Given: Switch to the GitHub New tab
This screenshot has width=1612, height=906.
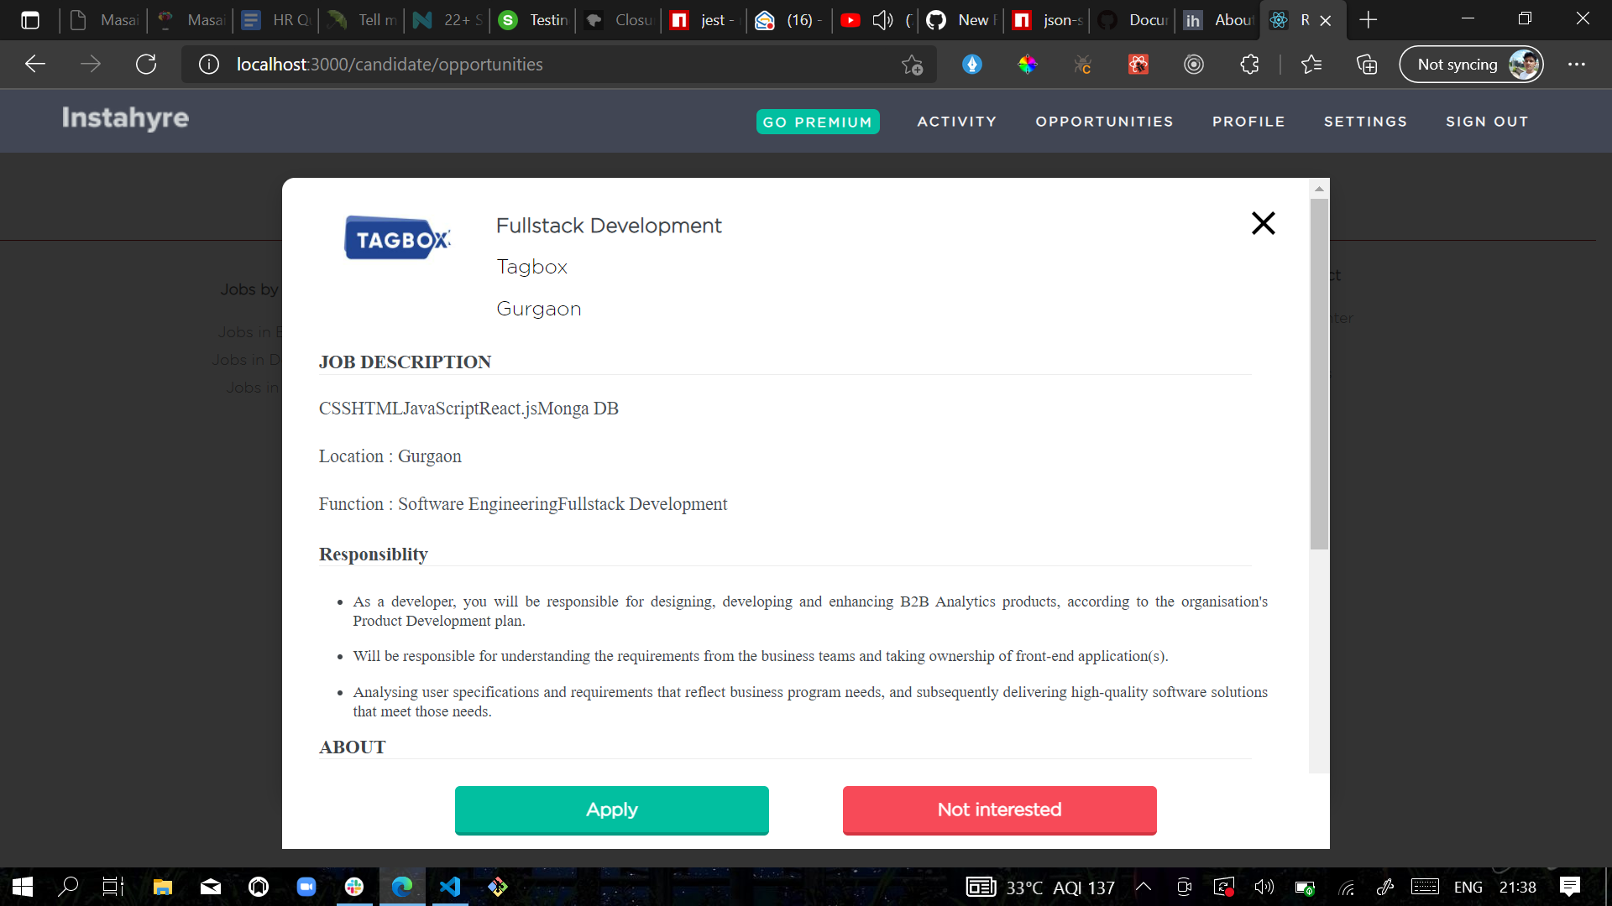Looking at the screenshot, I should point(960,19).
